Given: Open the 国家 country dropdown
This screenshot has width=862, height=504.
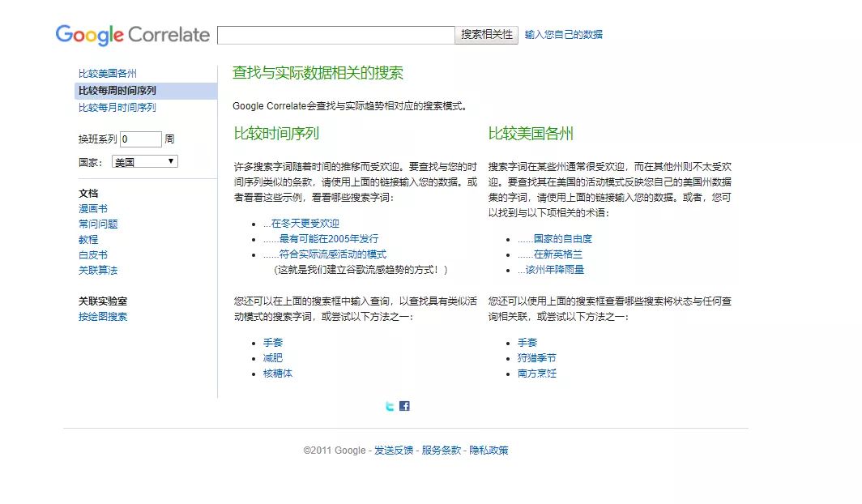Looking at the screenshot, I should pyautogui.click(x=144, y=160).
